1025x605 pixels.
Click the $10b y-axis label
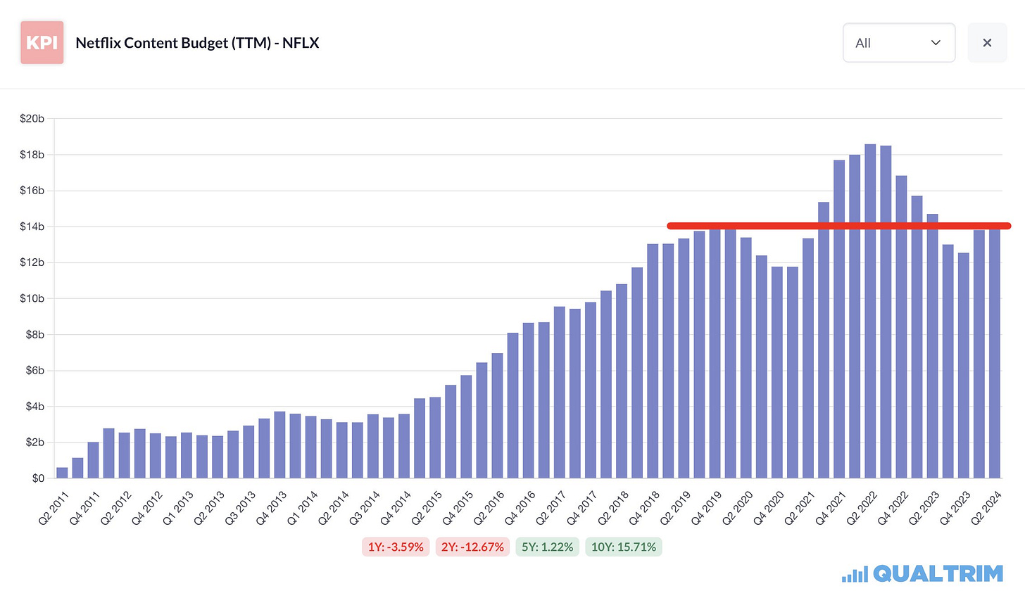click(32, 298)
